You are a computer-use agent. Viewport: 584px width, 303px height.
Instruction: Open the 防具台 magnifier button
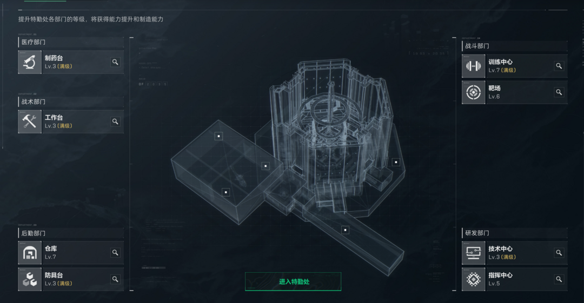tap(116, 279)
